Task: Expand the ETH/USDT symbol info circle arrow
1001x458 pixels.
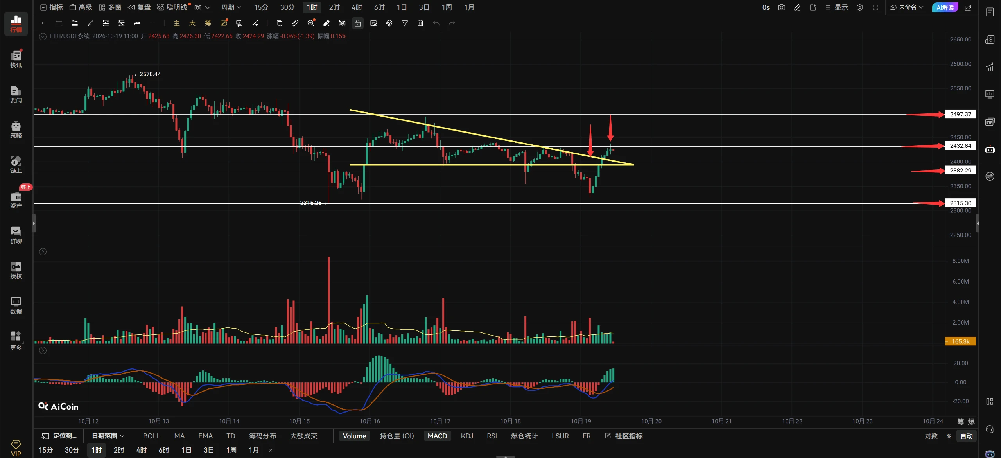Action: click(x=43, y=36)
